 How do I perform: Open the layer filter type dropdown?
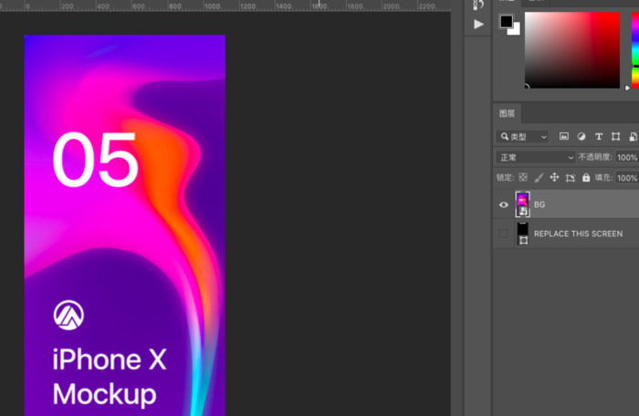(x=522, y=137)
